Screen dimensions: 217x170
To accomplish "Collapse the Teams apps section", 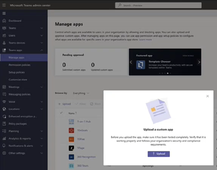I will point(42,50).
